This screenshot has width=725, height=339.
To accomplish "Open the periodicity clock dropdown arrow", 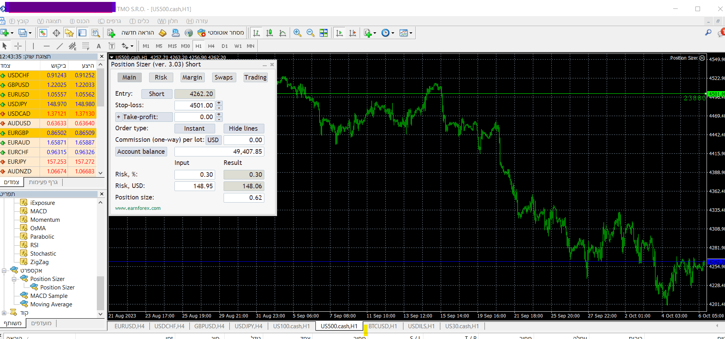I will (393, 33).
